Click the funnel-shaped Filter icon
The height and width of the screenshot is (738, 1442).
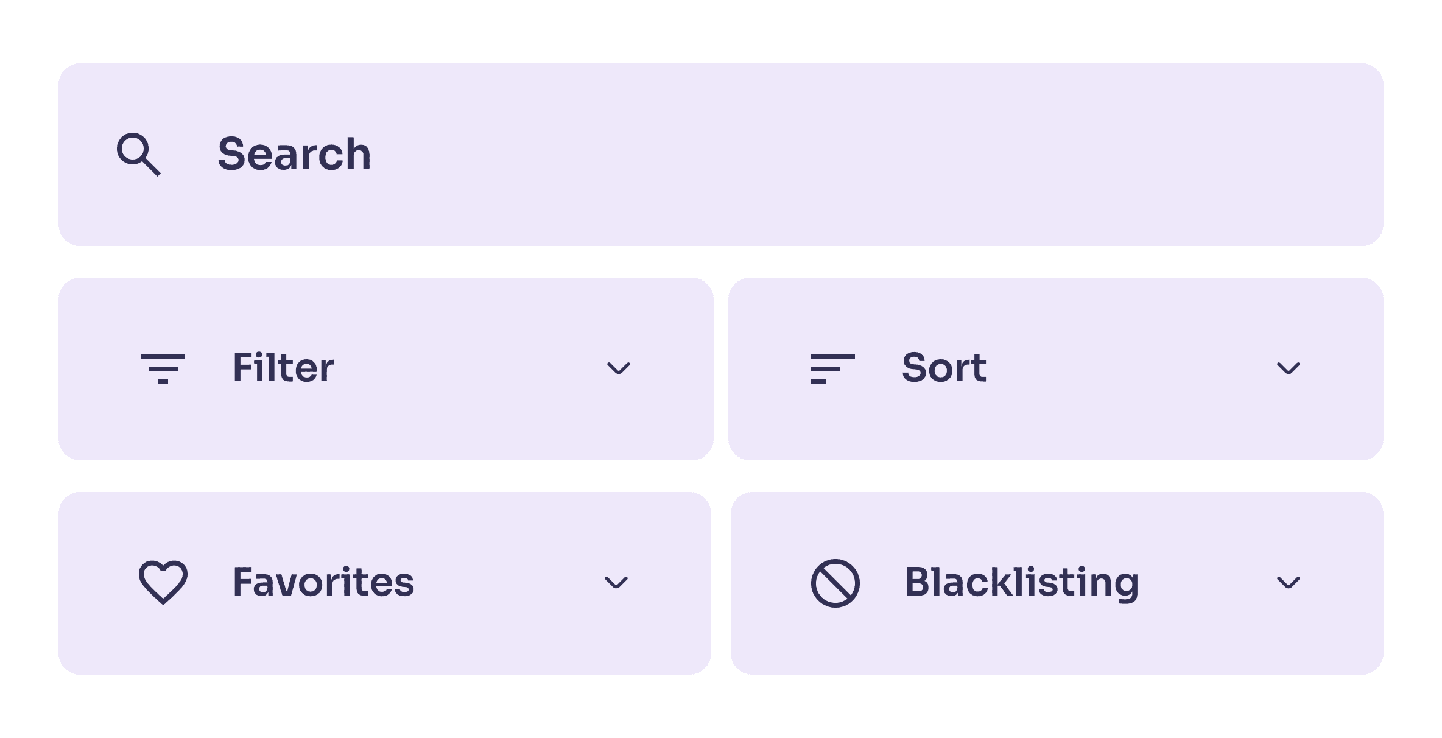163,368
